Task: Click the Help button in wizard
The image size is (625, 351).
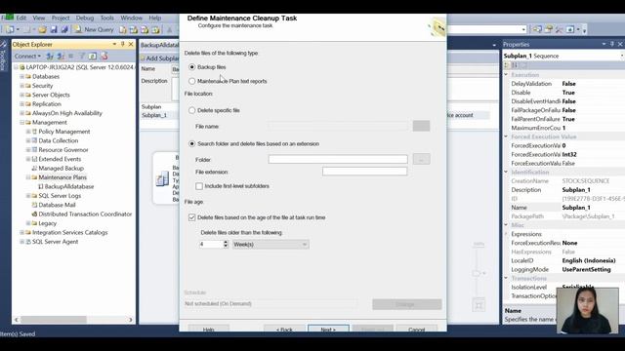Action: tap(208, 330)
